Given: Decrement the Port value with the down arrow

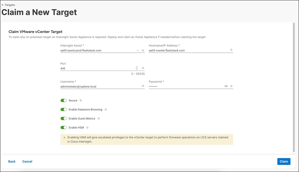Looking at the screenshot, I should pyautogui.click(x=136, y=69).
